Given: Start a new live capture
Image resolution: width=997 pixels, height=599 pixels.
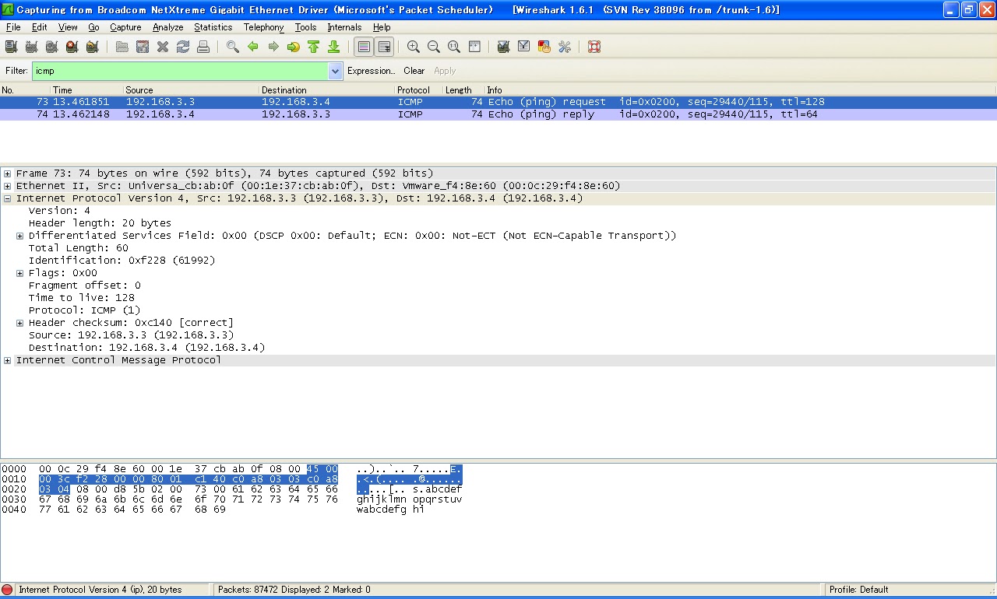Looking at the screenshot, I should [x=52, y=47].
